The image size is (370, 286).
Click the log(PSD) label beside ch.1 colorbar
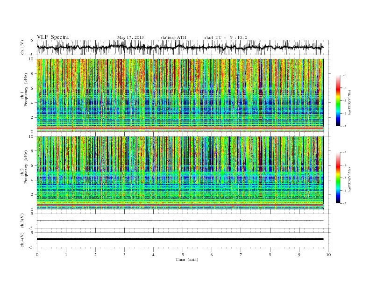[350, 102]
